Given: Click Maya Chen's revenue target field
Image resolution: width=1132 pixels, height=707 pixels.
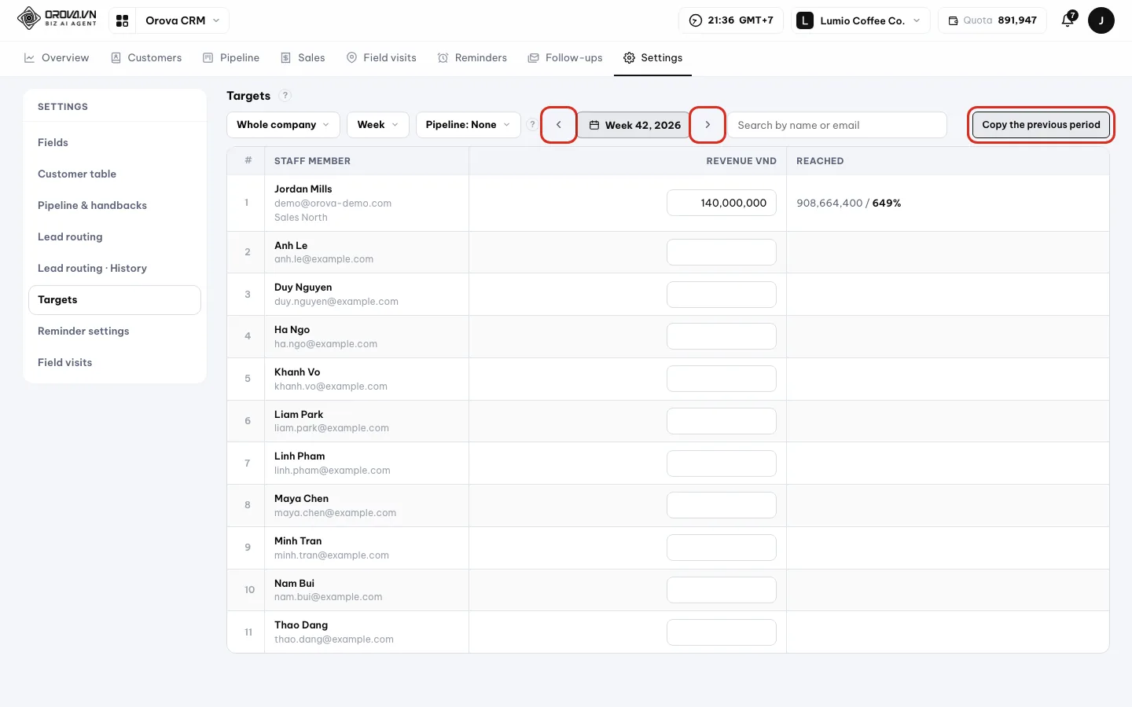Looking at the screenshot, I should [x=722, y=505].
